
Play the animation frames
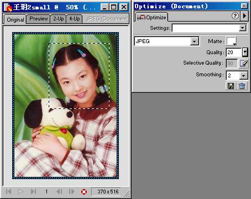point(20,192)
